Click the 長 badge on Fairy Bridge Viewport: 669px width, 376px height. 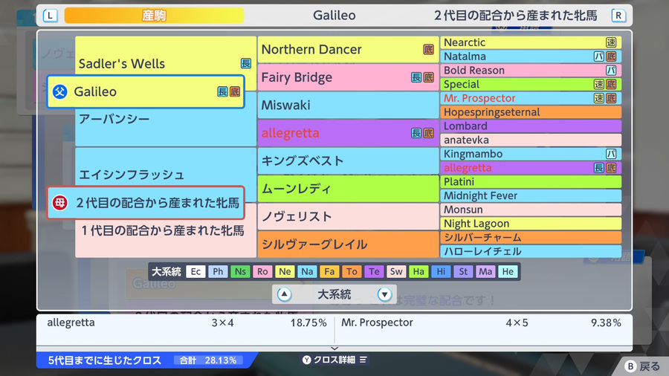pos(416,77)
